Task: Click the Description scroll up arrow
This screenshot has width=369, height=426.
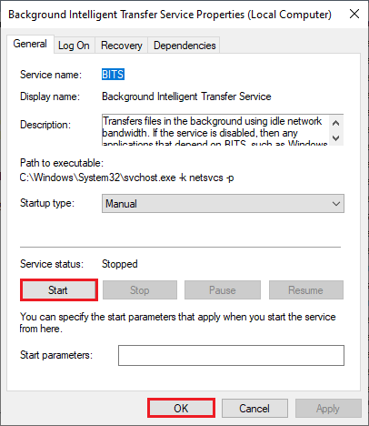Action: click(x=335, y=123)
